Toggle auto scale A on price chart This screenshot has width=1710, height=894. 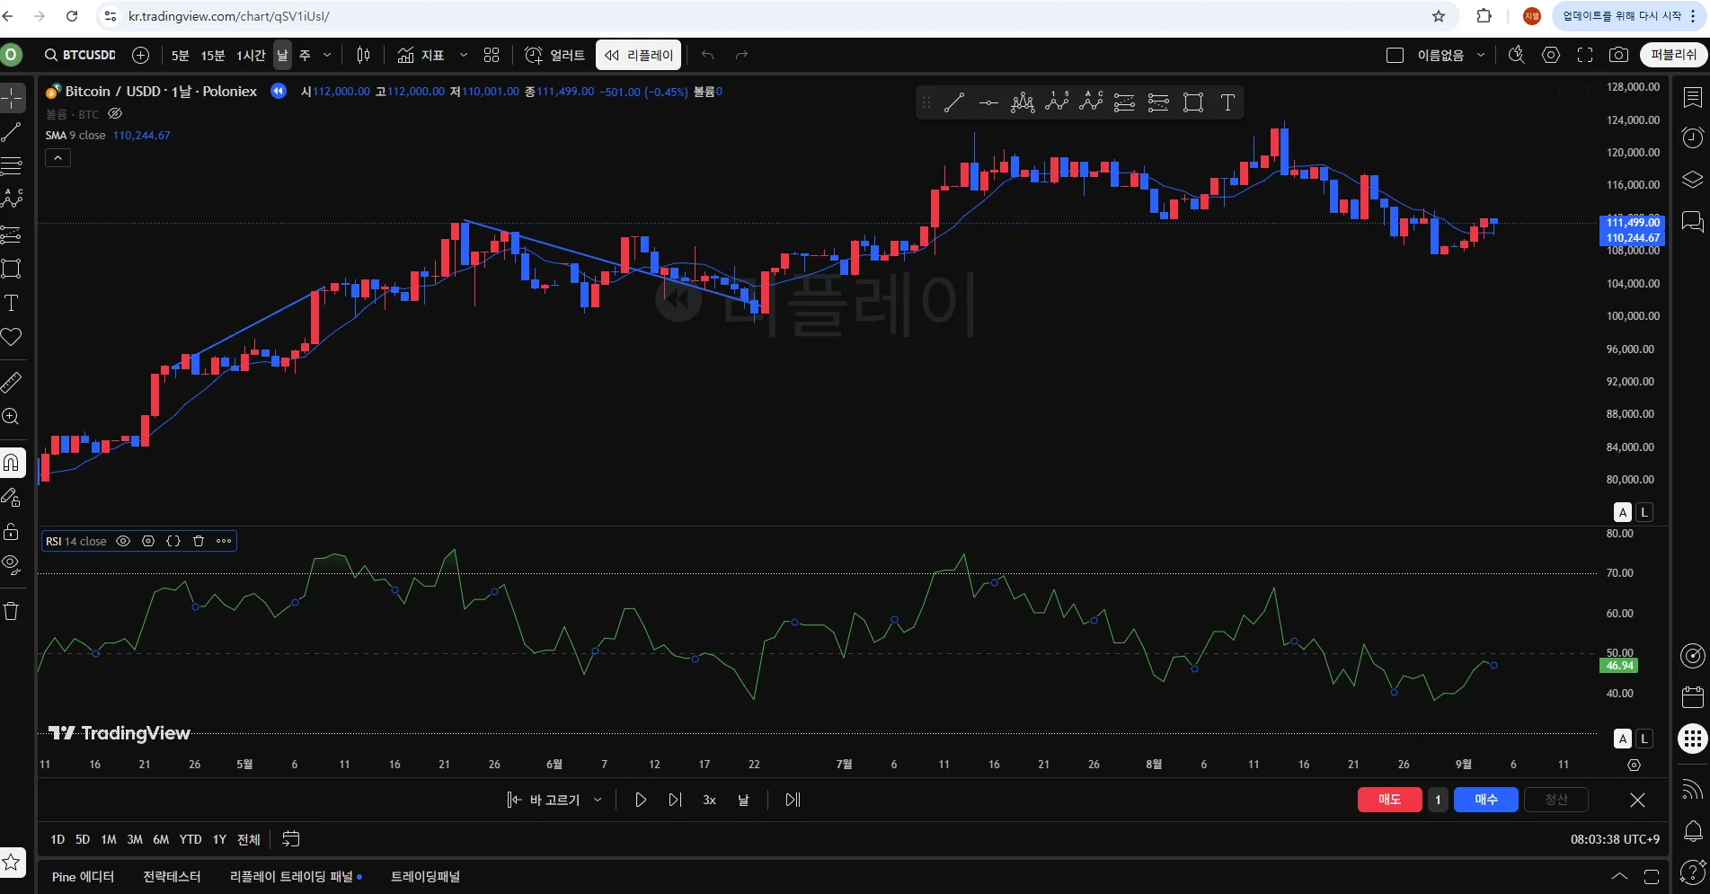click(x=1623, y=512)
